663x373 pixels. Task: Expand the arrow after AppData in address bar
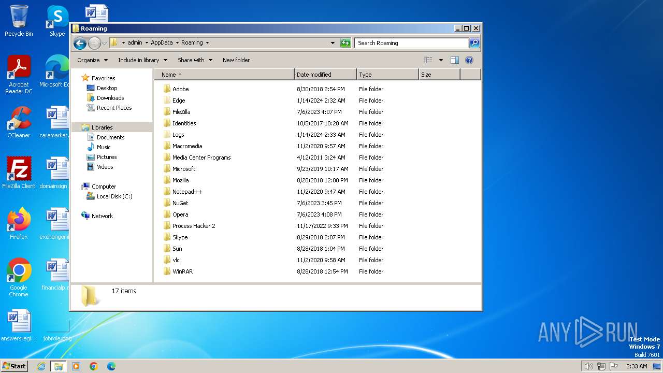pos(177,43)
